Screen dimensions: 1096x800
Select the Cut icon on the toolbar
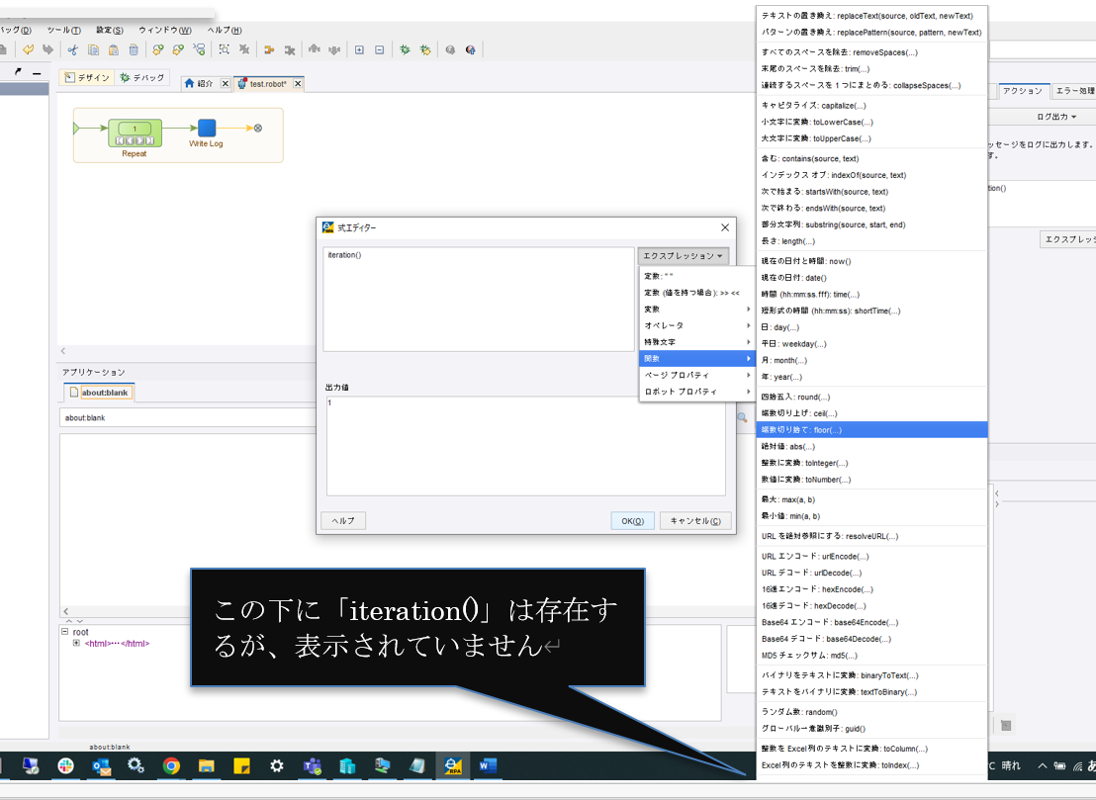click(x=73, y=51)
